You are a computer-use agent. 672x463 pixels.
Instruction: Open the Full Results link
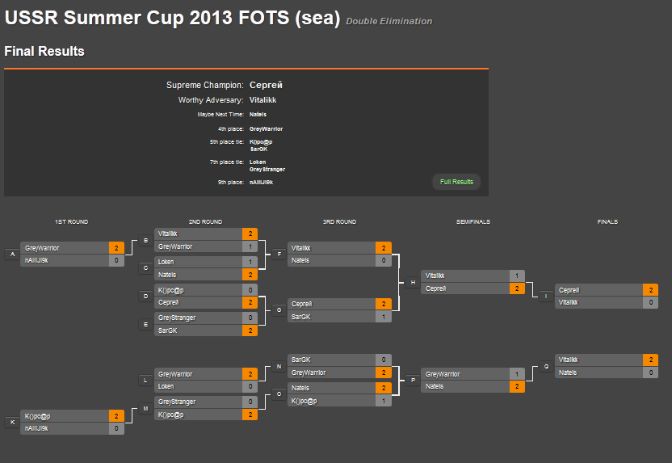(456, 182)
